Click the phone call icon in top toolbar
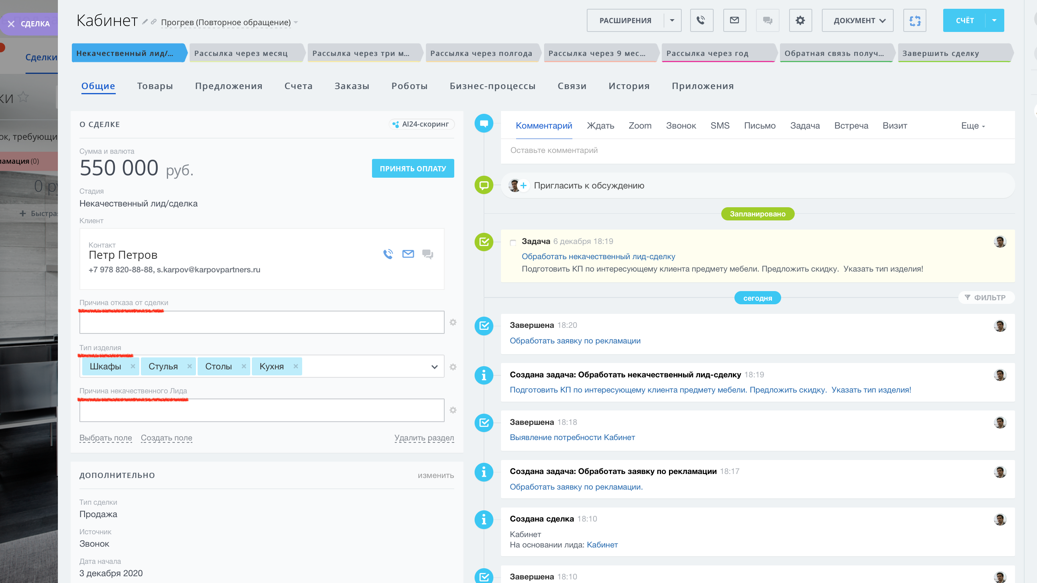The image size is (1037, 583). (x=701, y=20)
